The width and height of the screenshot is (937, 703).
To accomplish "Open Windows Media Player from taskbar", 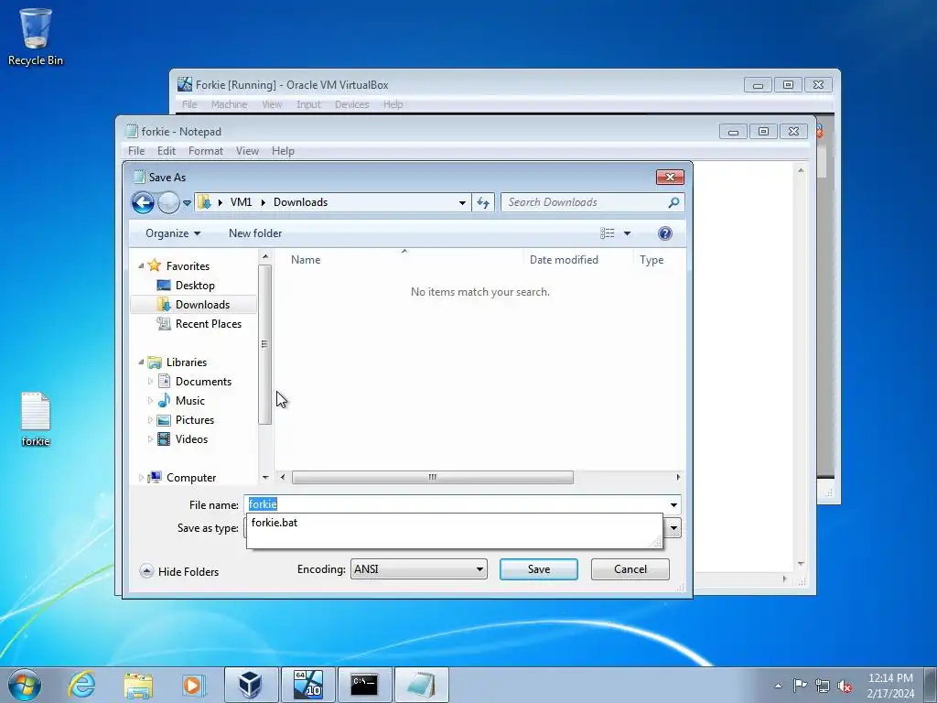I will point(194,685).
